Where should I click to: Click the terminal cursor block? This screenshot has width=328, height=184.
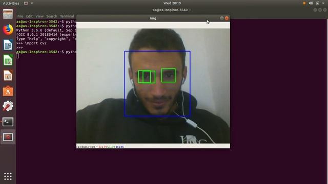coord(17,56)
